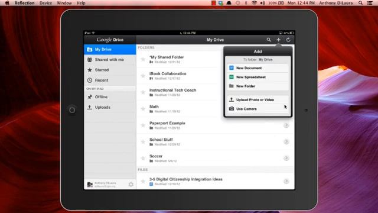Open 'iBook Collaborative' folder name
Image resolution: width=378 pixels, height=213 pixels.
pos(168,73)
